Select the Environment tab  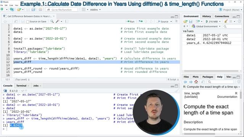[191, 16]
